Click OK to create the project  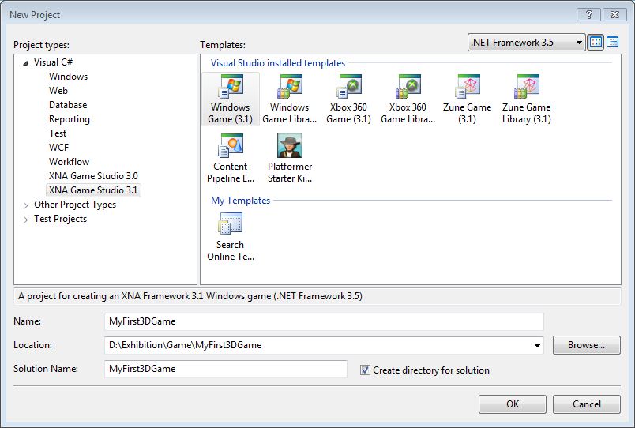tap(513, 404)
